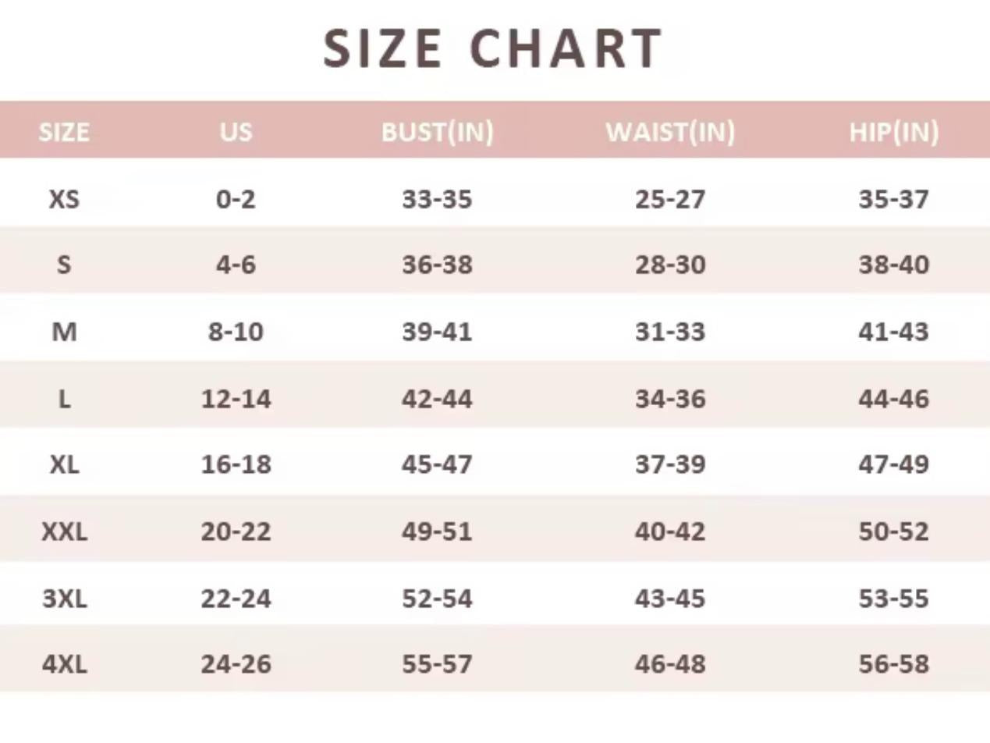Viewport: 990px width, 743px height.
Task: Select the hip measurement 50-52
Action: 893,532
